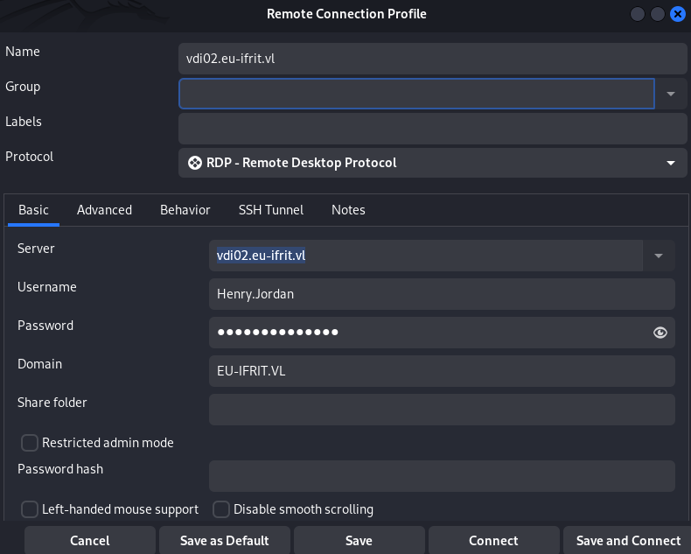
Task: Select the Notes tab
Action: tap(348, 210)
